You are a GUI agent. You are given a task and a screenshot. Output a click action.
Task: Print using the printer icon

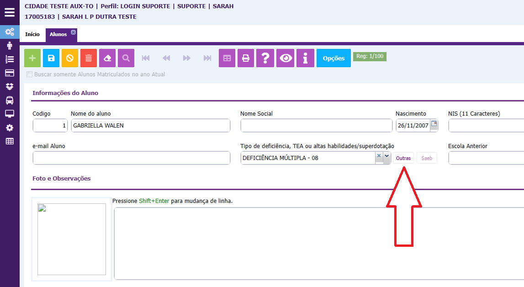point(246,58)
